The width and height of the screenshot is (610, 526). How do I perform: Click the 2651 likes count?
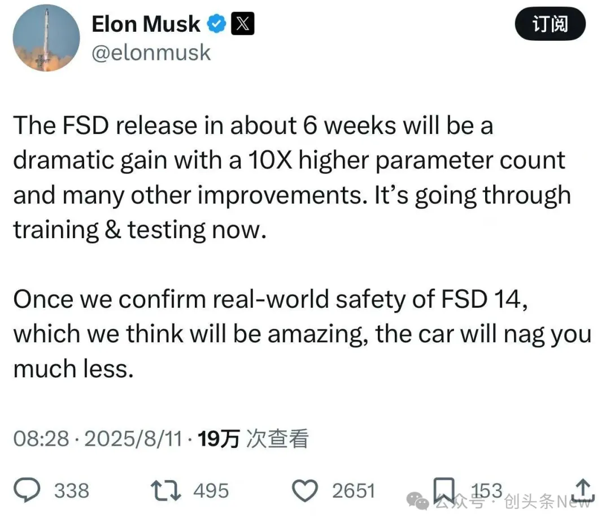click(x=353, y=490)
